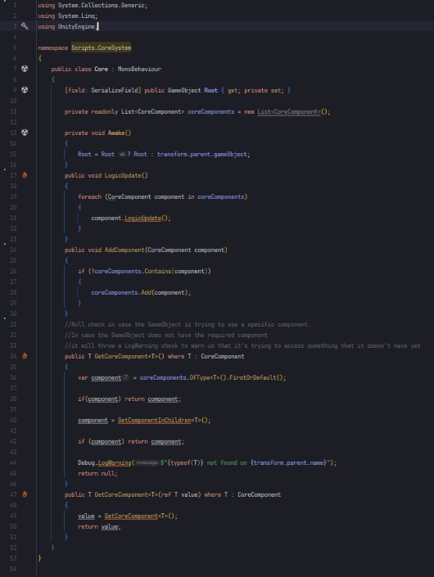Image resolution: width=434 pixels, height=577 pixels.
Task: Click the flame icon beside GetCoreComponent<T>() declaration
Action: (x=25, y=356)
